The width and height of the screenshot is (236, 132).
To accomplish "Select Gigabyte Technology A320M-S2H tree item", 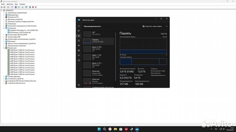I will [24, 30].
